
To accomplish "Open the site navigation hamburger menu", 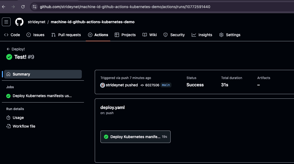I will pos(6,22).
